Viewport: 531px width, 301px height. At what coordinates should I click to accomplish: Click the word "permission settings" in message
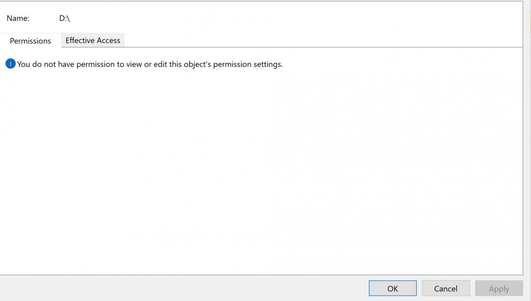click(x=248, y=64)
